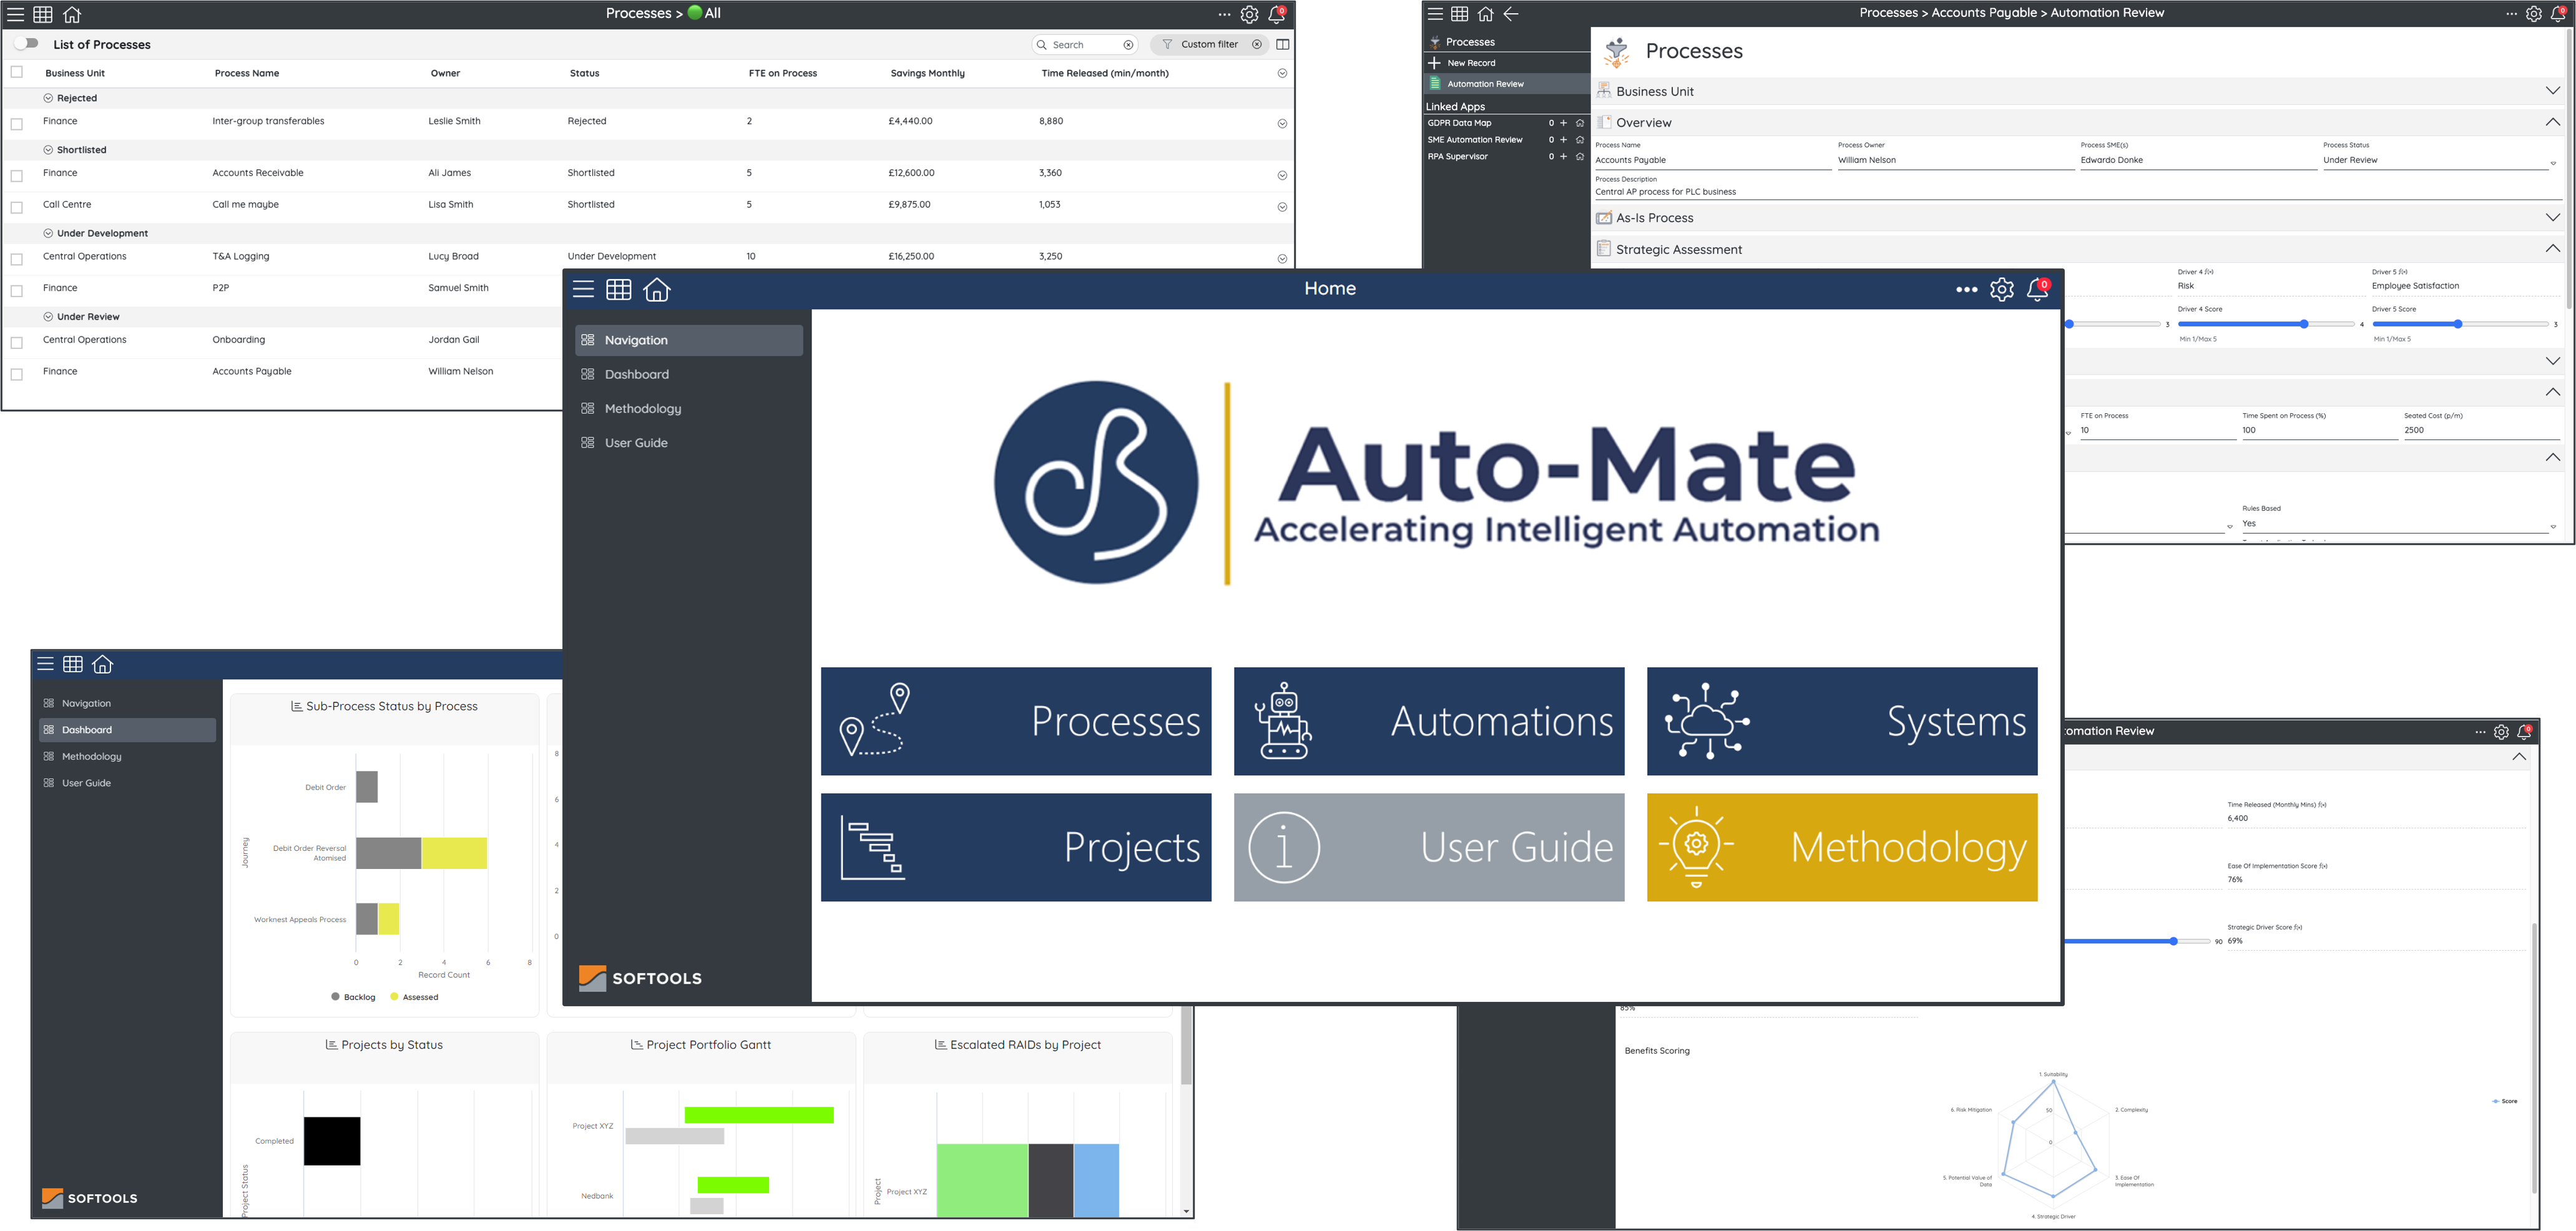
Task: Open row menu for T&A Logging row
Action: tap(1282, 259)
